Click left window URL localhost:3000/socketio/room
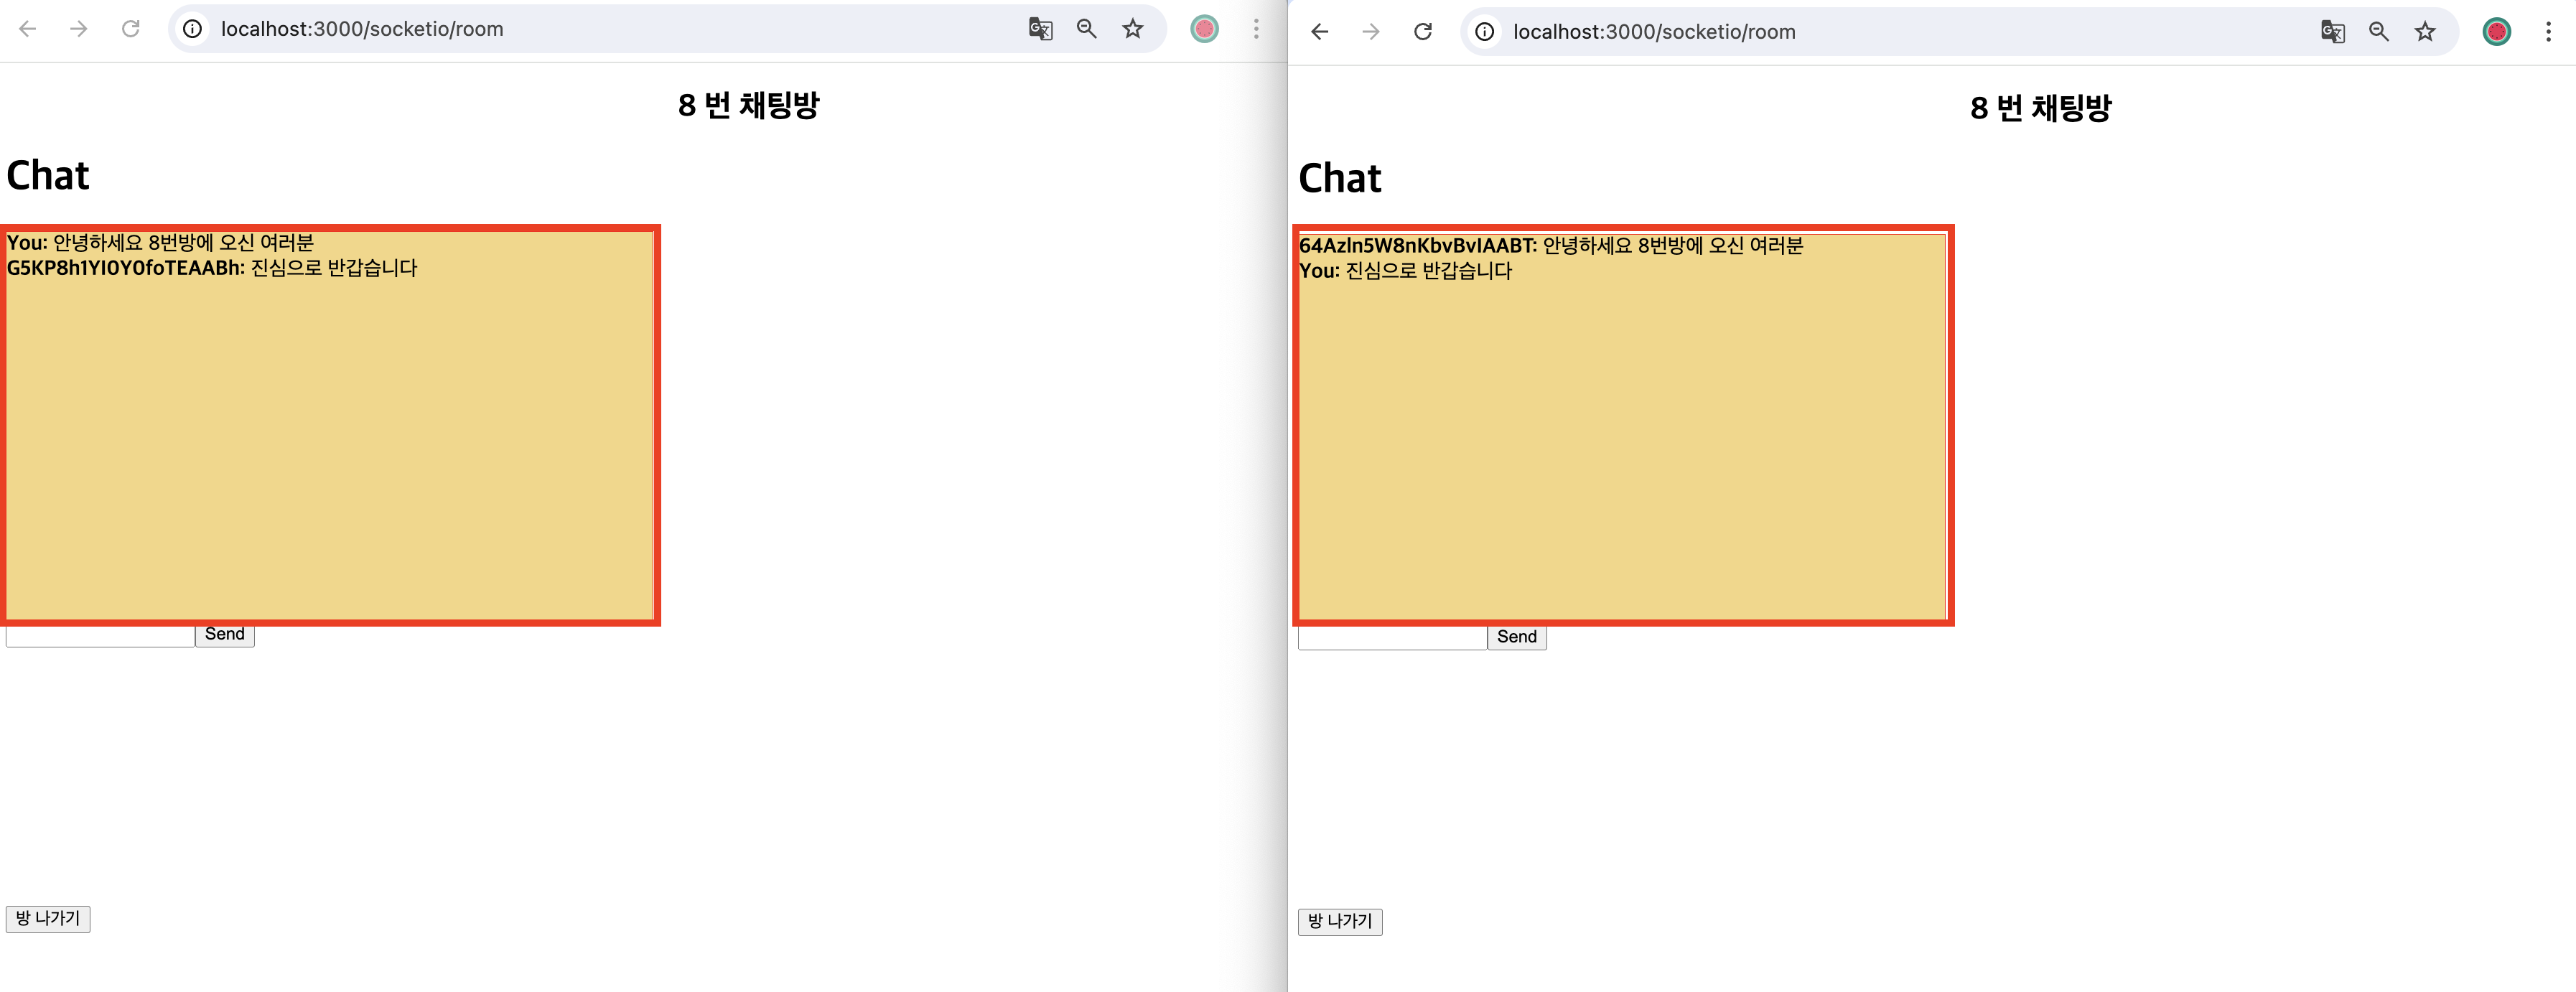Screen dimensions: 2576x992 [x=362, y=29]
